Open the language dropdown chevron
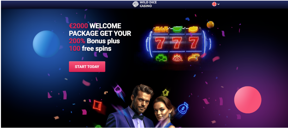Viewport: 288px width, 128px height. coord(218,4)
